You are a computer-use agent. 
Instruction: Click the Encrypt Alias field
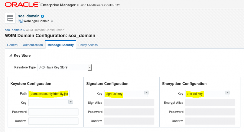210,103
